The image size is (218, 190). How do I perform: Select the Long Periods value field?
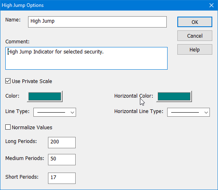pos(62,143)
